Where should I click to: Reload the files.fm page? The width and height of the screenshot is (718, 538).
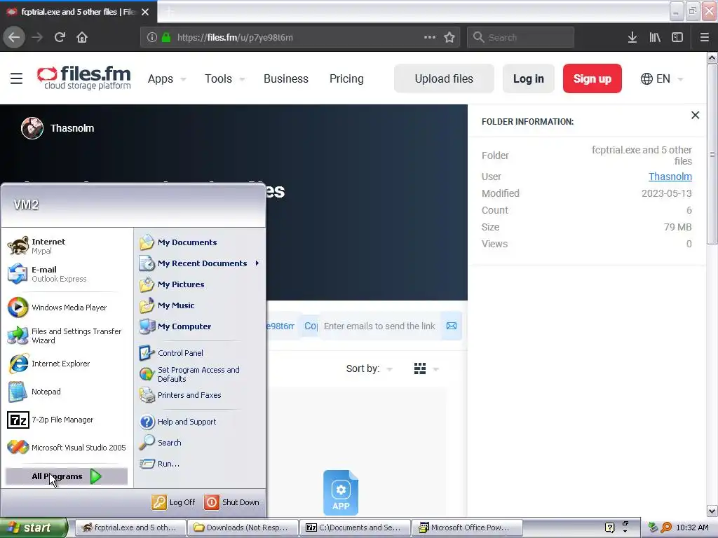click(x=60, y=37)
